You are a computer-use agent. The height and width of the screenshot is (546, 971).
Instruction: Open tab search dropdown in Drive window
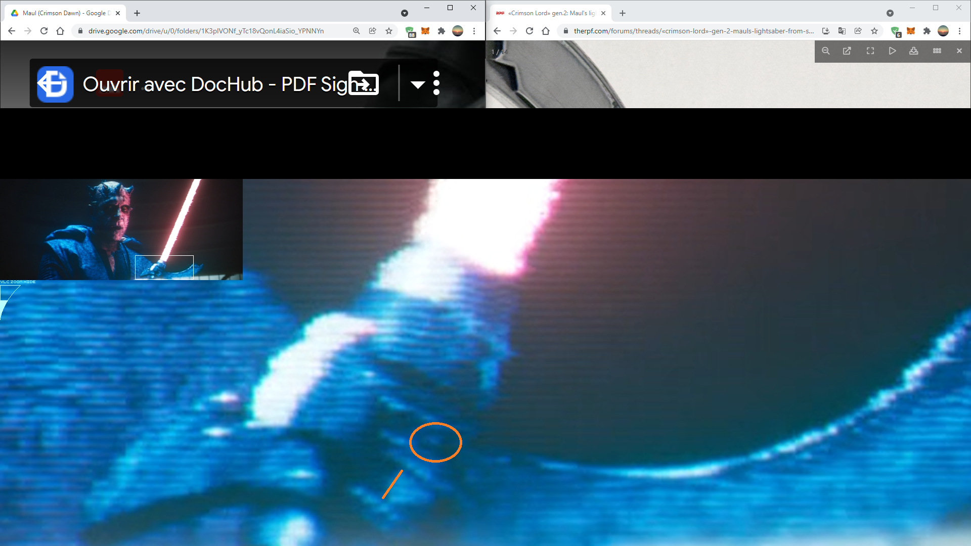[405, 13]
